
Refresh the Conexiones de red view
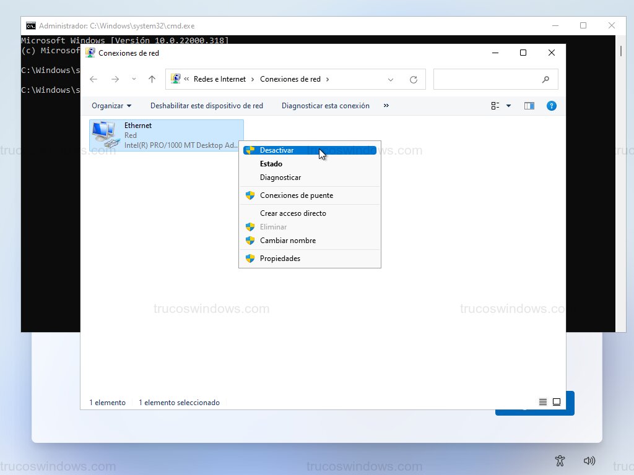414,79
